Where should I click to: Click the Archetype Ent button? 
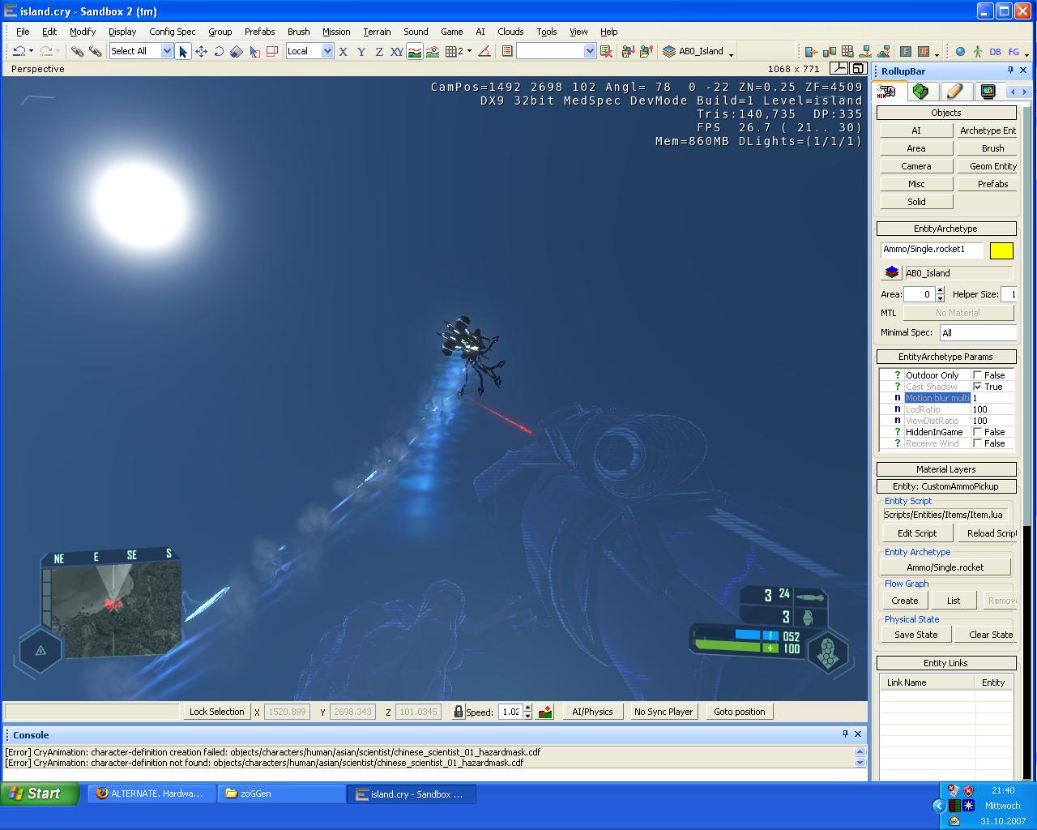tap(987, 130)
